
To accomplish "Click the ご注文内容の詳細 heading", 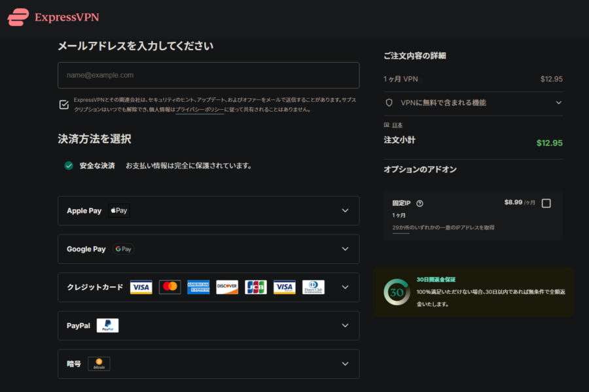I will click(x=415, y=56).
